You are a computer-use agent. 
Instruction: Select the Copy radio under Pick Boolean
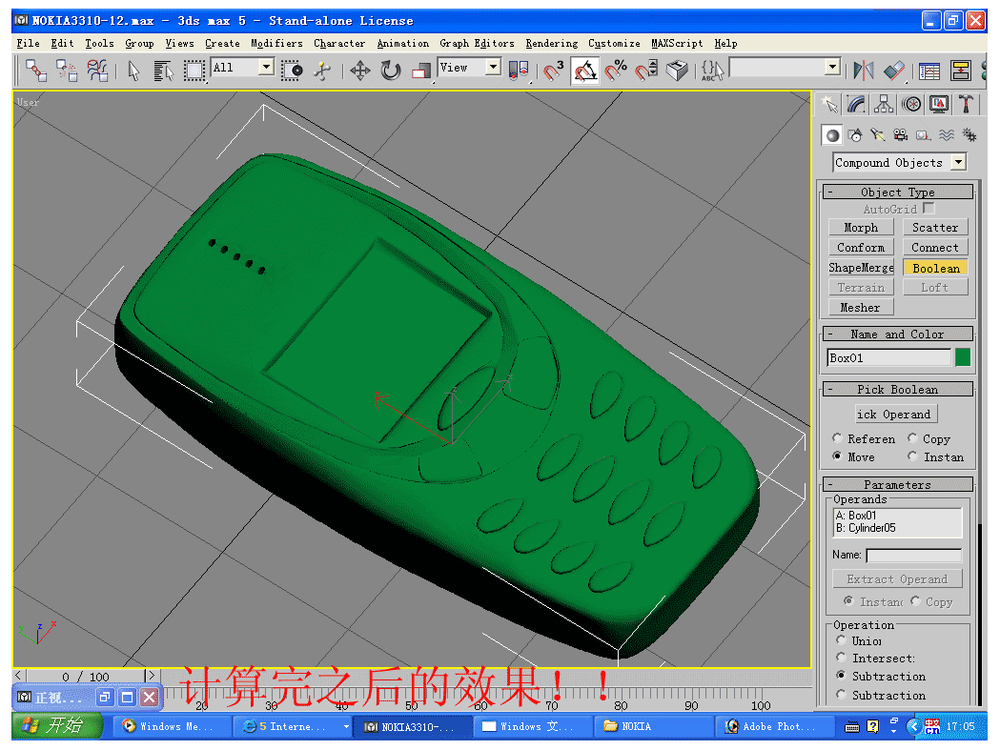pyautogui.click(x=912, y=438)
